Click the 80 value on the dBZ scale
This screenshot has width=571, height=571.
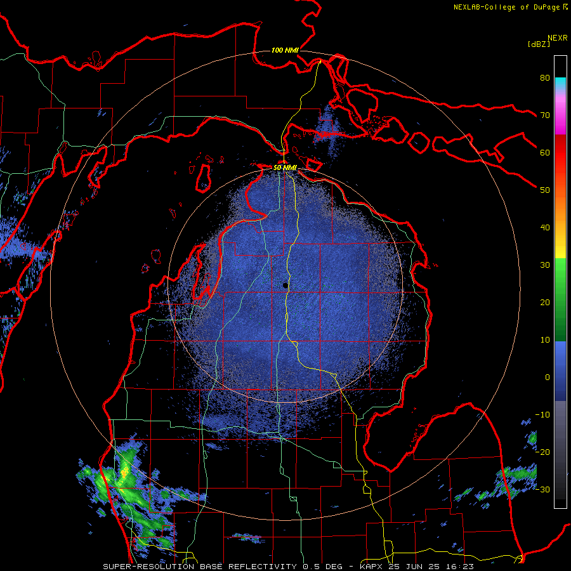[545, 77]
